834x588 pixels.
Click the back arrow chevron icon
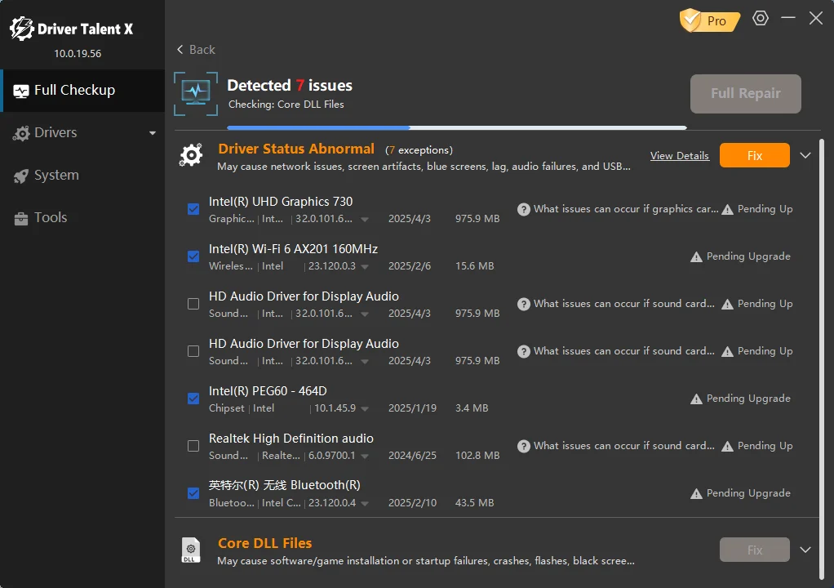point(180,50)
